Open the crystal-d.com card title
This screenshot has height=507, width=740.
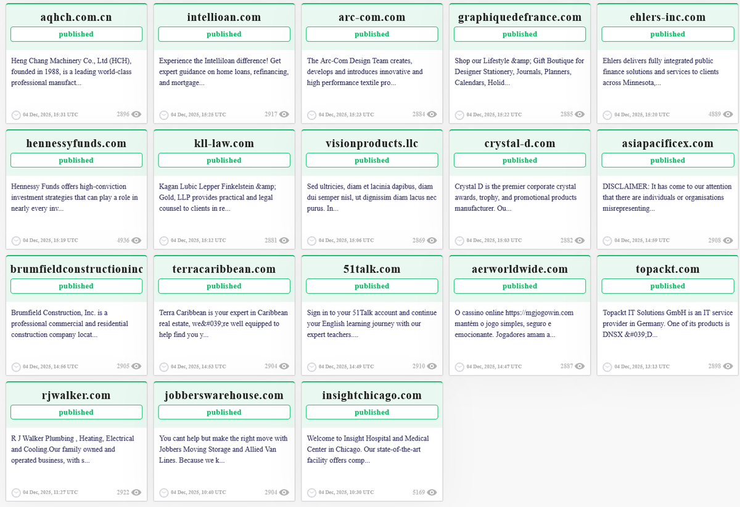[x=520, y=144]
